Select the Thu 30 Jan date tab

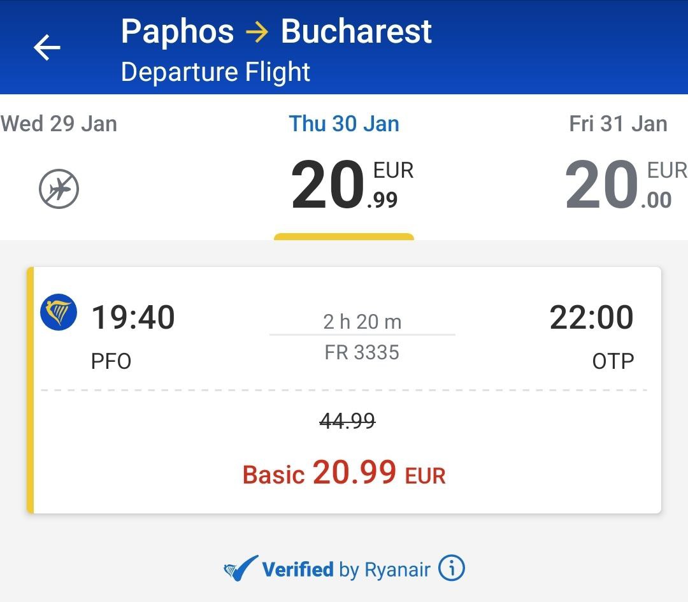point(344,124)
